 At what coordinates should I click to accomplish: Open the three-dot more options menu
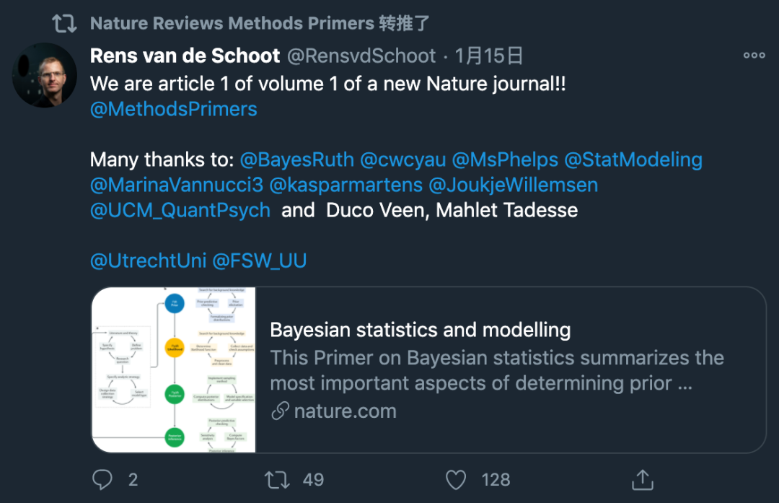[x=754, y=56]
